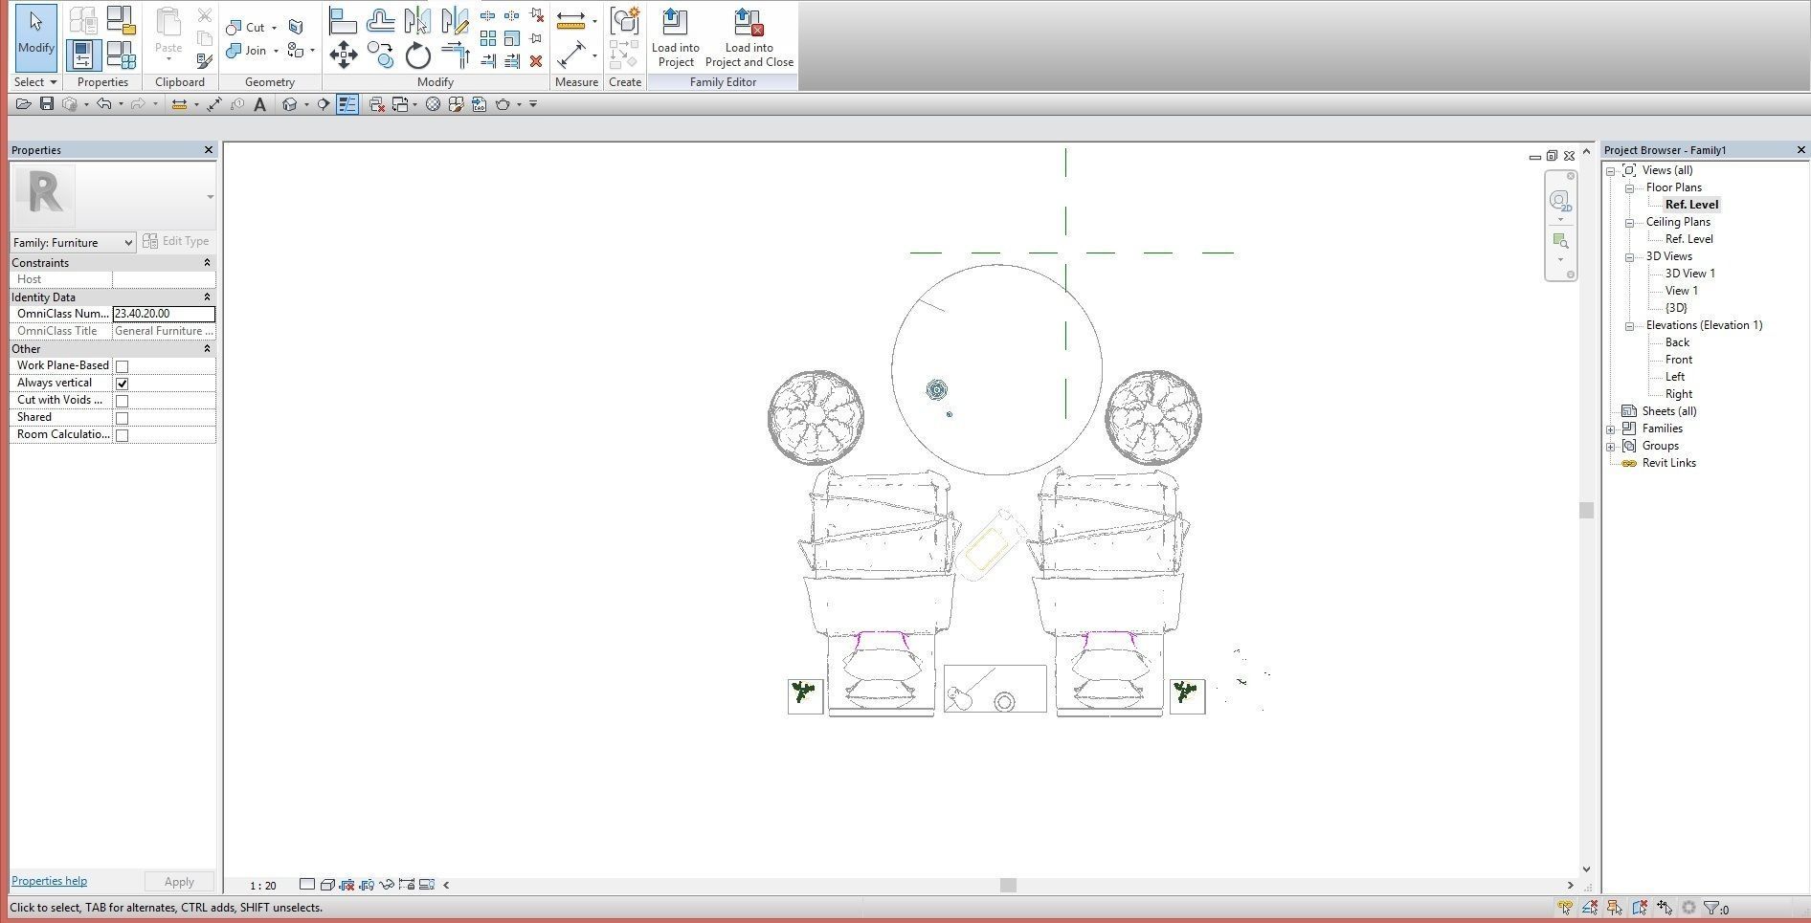Open the selection Filter funnel icon

(1711, 908)
